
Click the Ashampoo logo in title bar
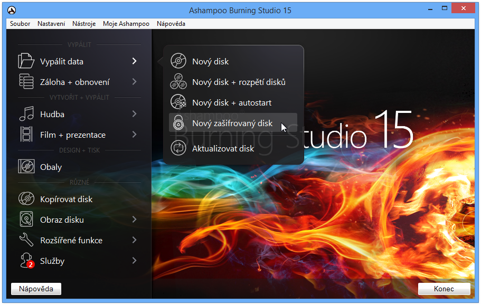(12, 10)
